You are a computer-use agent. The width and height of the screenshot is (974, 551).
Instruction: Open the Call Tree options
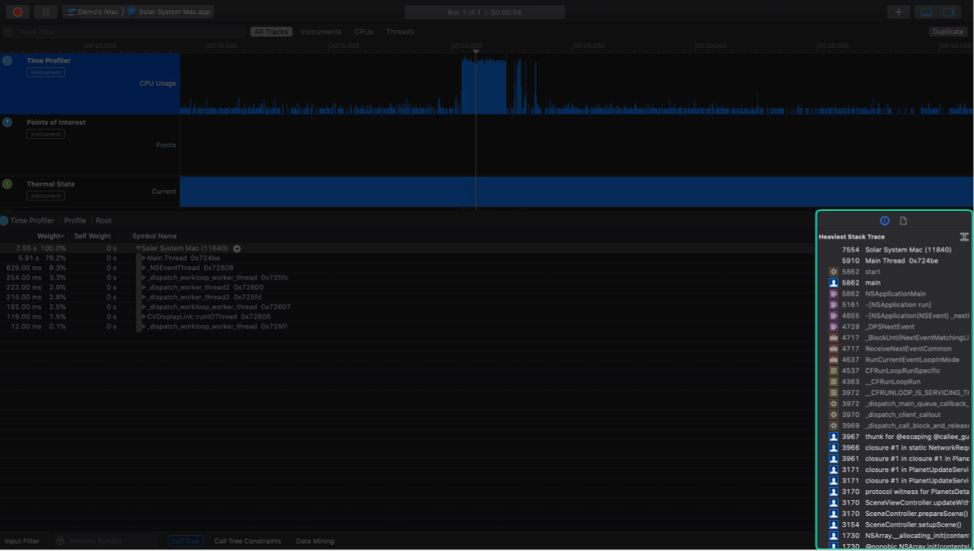point(185,541)
